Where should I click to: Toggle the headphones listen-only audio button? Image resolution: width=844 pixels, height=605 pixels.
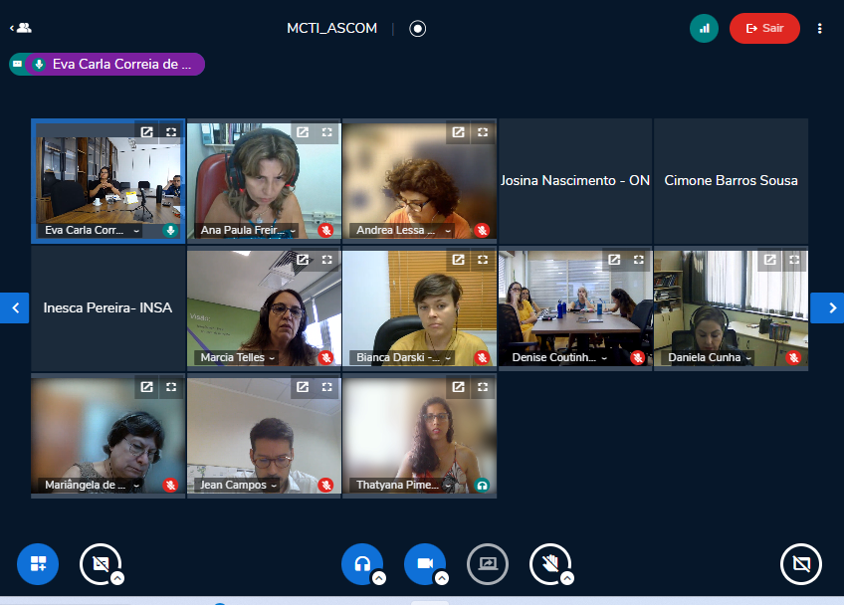click(x=361, y=563)
